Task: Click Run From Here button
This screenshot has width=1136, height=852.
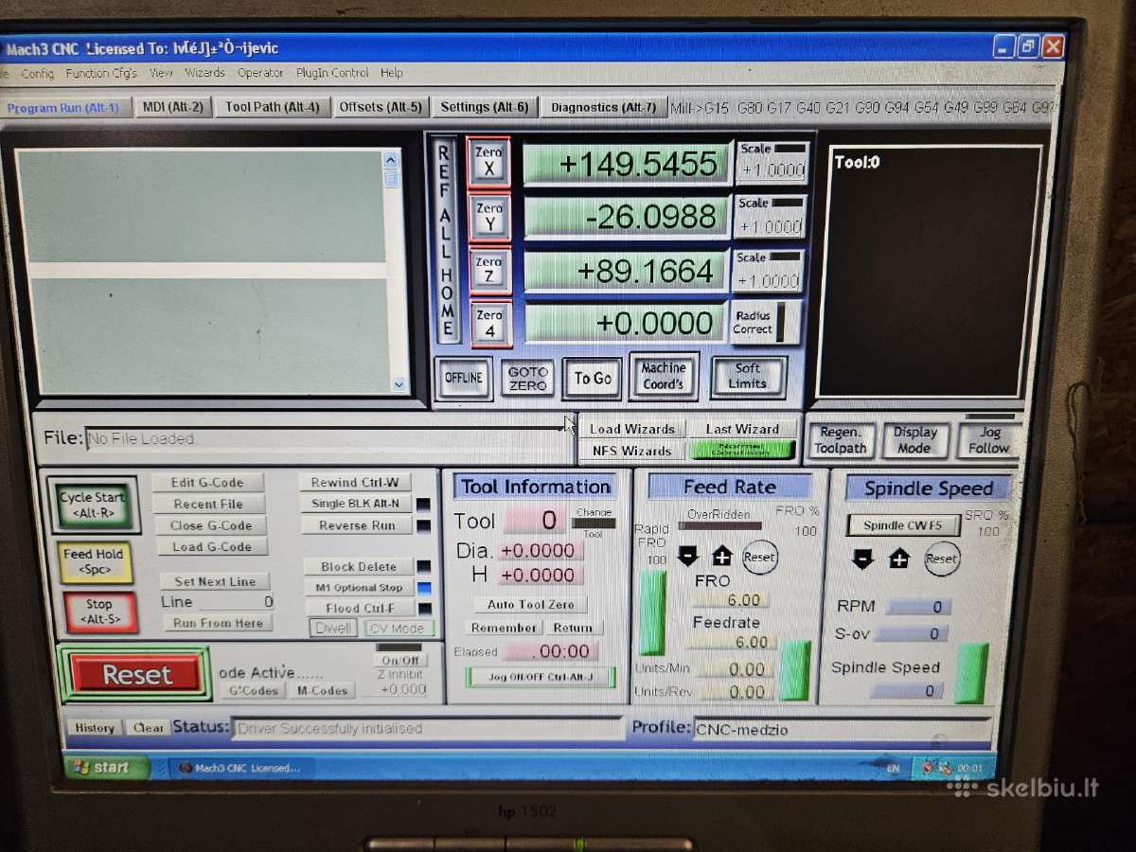Action: pyautogui.click(x=218, y=623)
